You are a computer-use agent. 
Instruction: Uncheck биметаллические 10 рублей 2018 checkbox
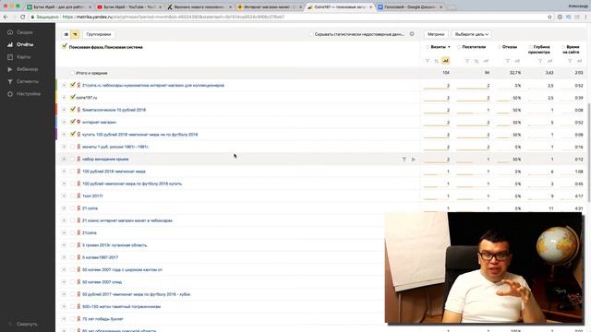[73, 110]
